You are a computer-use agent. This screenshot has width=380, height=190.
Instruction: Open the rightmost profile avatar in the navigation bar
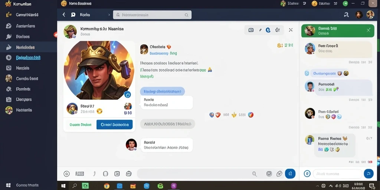[x=370, y=15]
